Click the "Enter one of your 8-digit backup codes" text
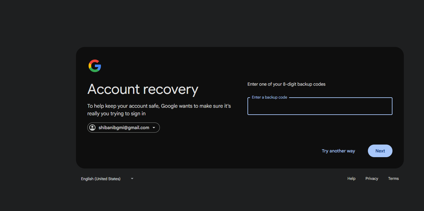The width and height of the screenshot is (424, 211). 286,84
